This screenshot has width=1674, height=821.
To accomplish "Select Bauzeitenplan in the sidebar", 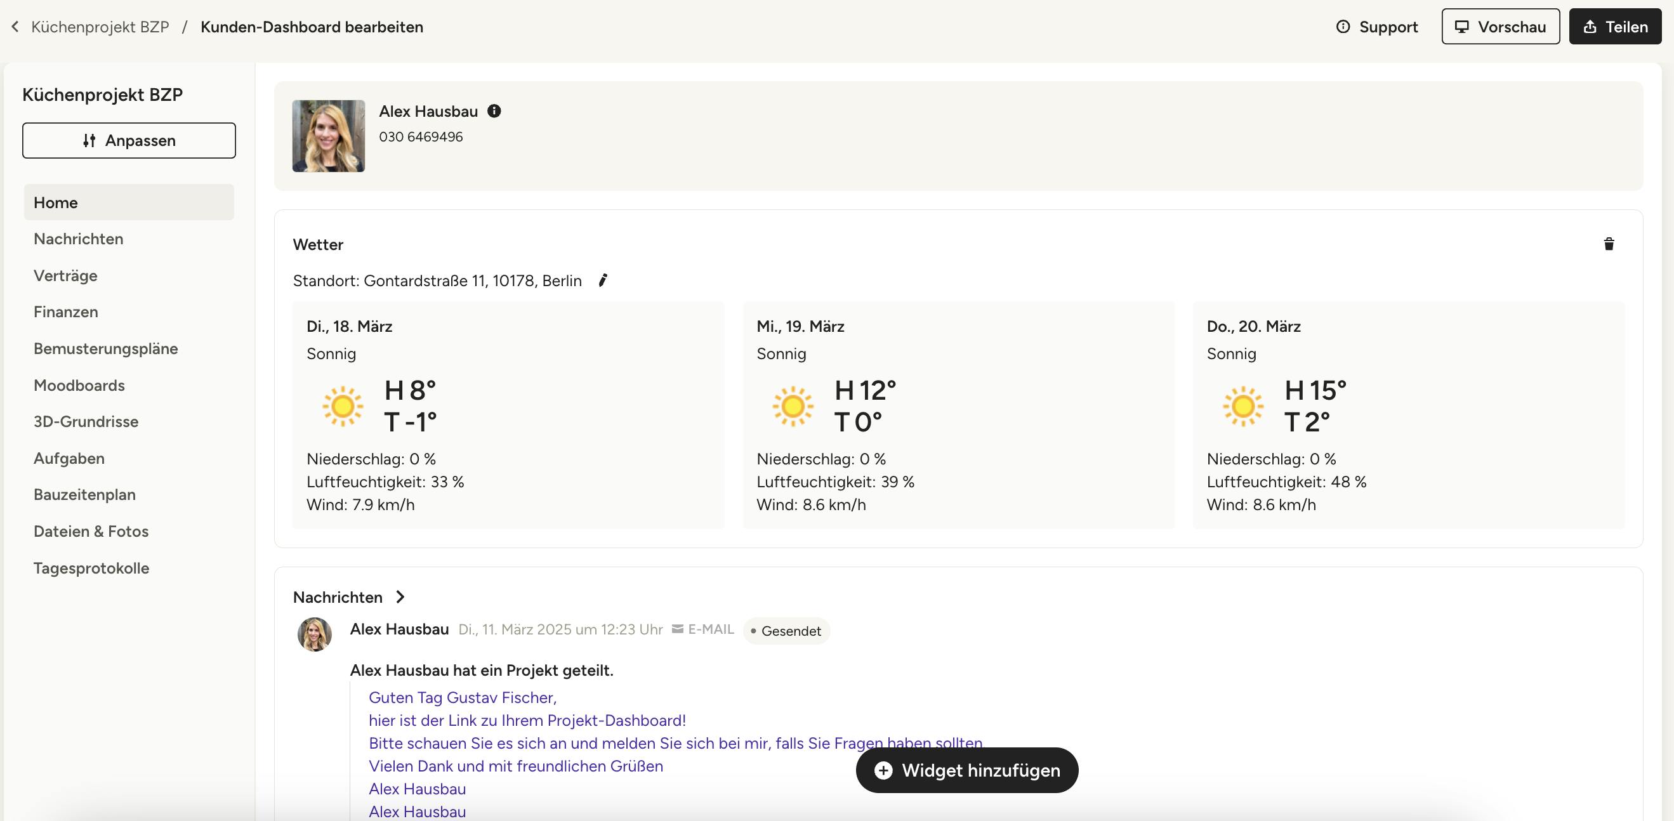I will point(84,494).
